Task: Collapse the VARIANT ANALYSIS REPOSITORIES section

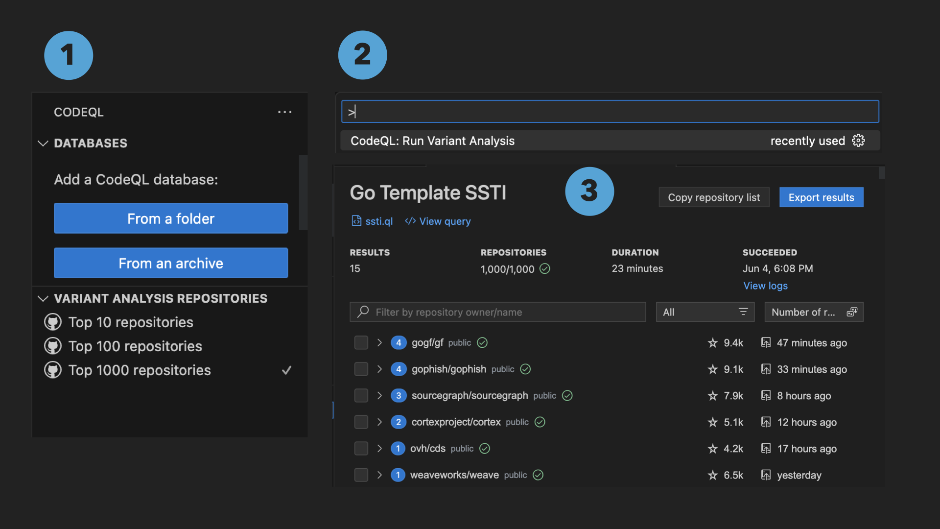Action: point(43,298)
